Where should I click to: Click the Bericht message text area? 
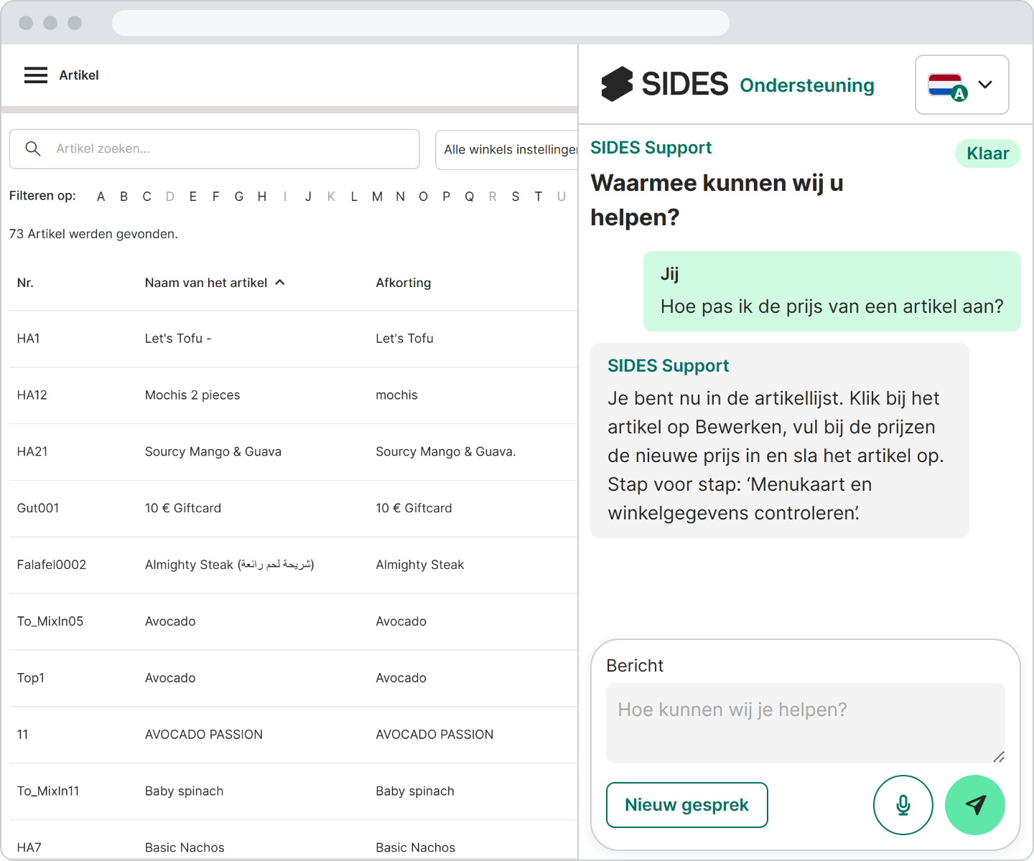[x=806, y=723]
